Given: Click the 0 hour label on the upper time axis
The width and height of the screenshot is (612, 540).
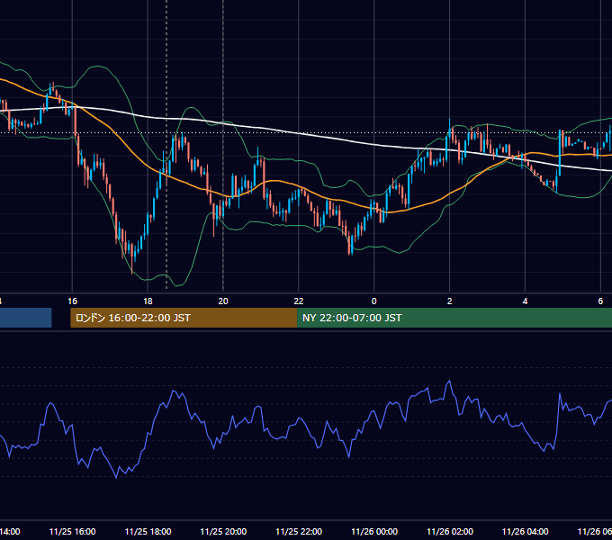Looking at the screenshot, I should click(373, 301).
